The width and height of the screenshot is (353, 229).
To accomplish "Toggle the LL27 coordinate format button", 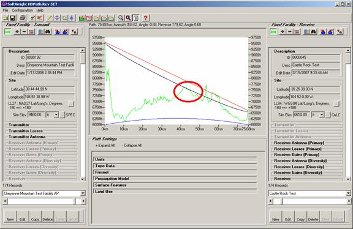I will 70,103.
